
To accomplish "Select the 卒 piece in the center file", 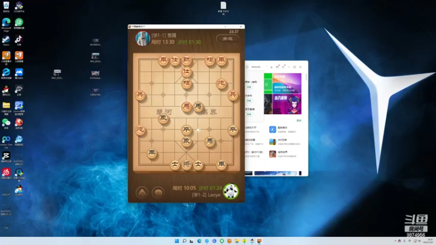I will (x=186, y=130).
